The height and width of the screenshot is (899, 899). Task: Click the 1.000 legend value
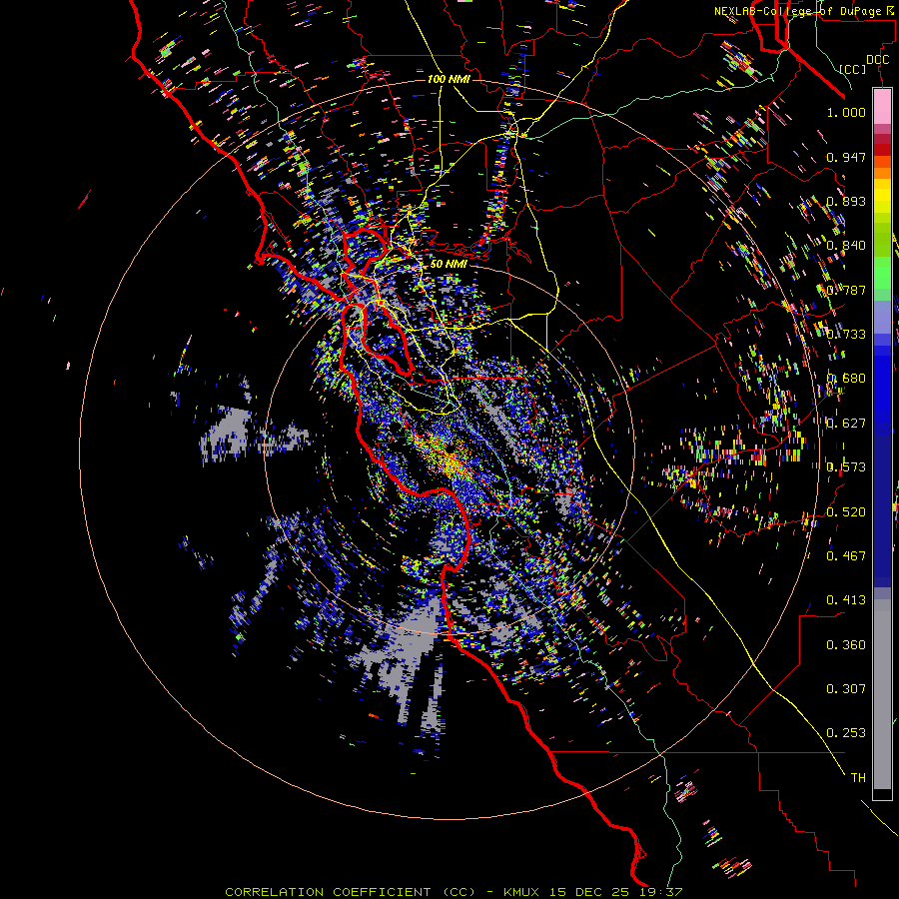pyautogui.click(x=846, y=112)
